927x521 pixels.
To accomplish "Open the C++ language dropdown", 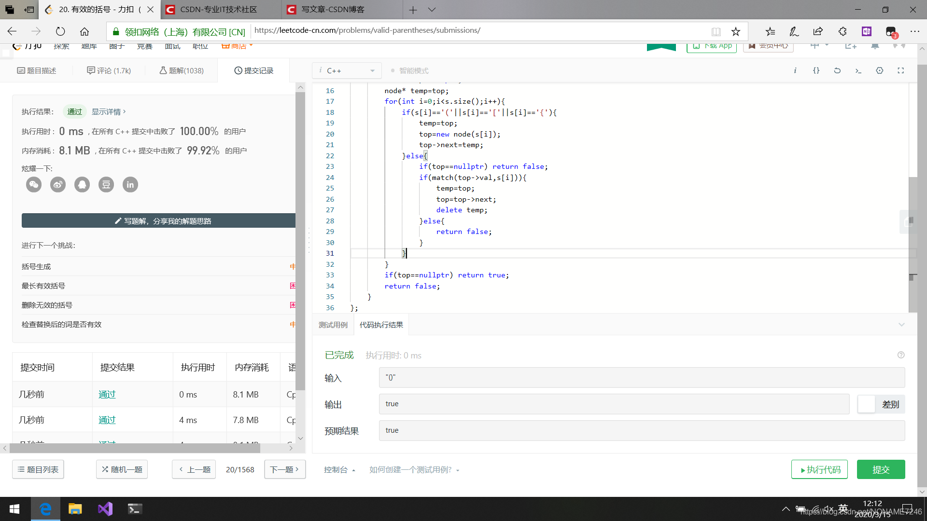I will click(348, 70).
